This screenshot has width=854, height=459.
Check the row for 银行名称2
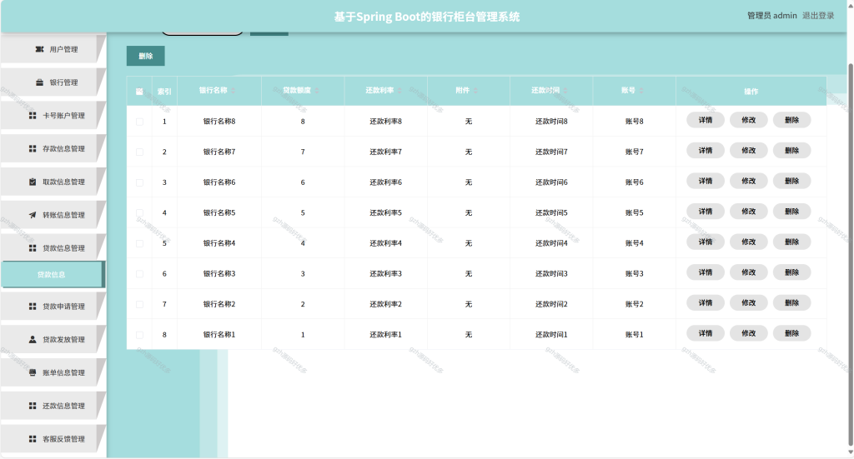(x=139, y=305)
